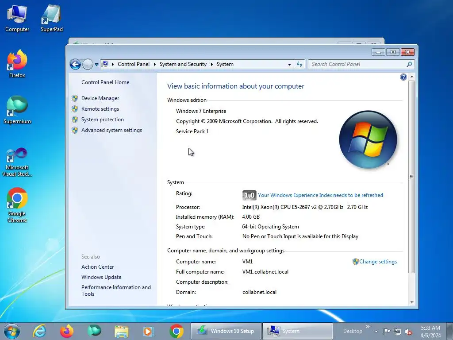Open System protection link
The height and width of the screenshot is (340, 453).
(102, 120)
